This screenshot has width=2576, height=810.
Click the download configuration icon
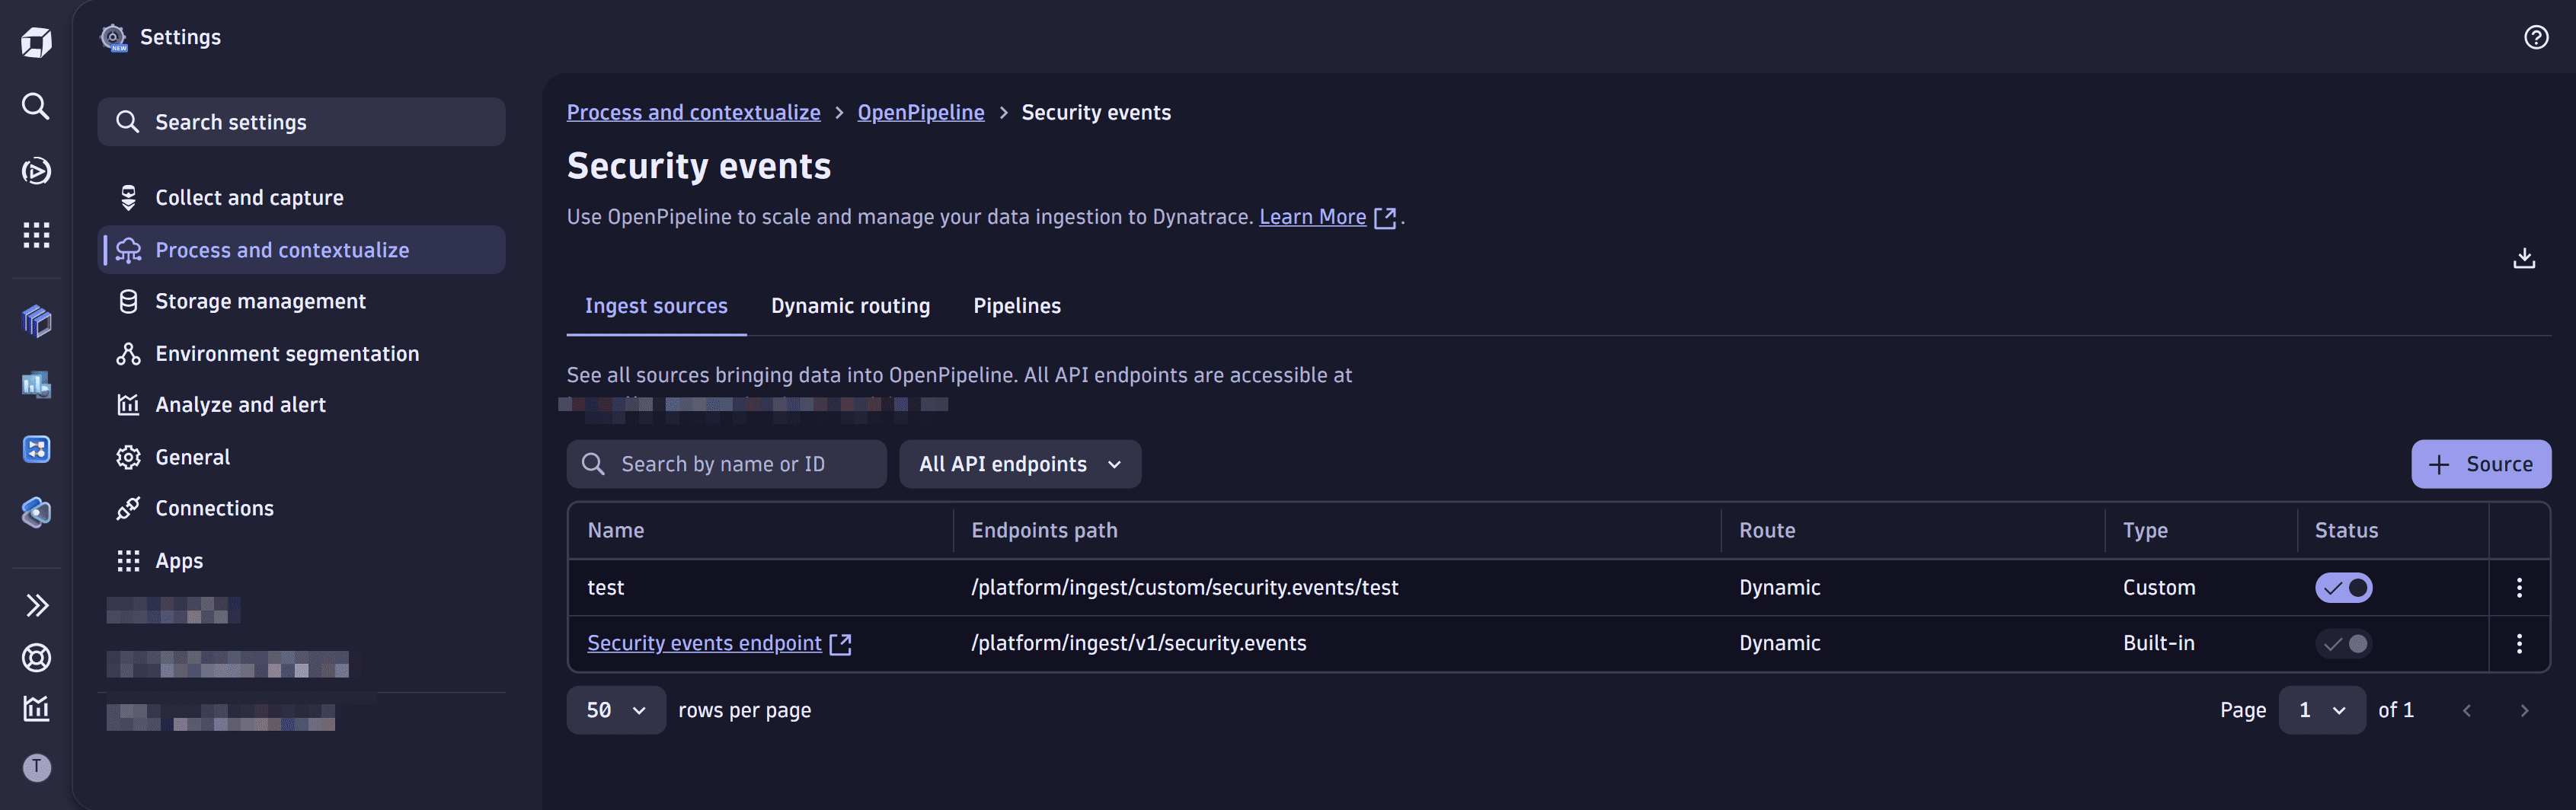2524,258
